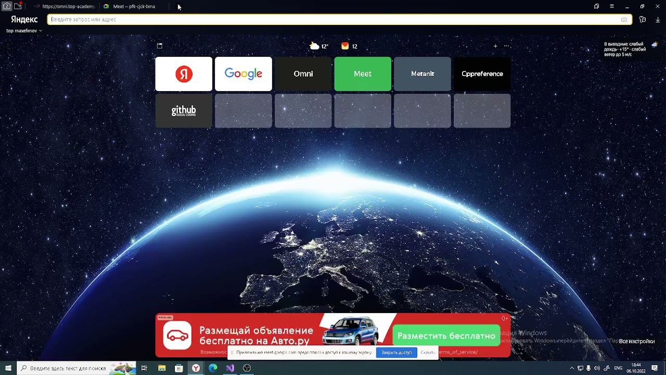This screenshot has height=375, width=666.
Task: Click the small window icon above tiles
Action: click(x=160, y=46)
